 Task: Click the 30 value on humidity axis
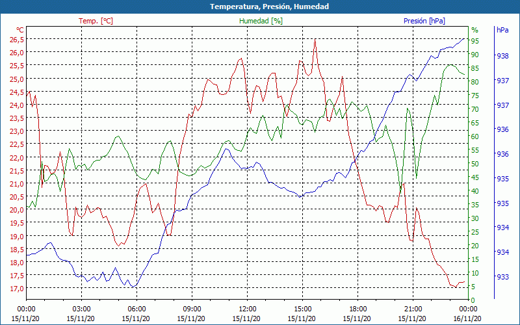(475, 218)
